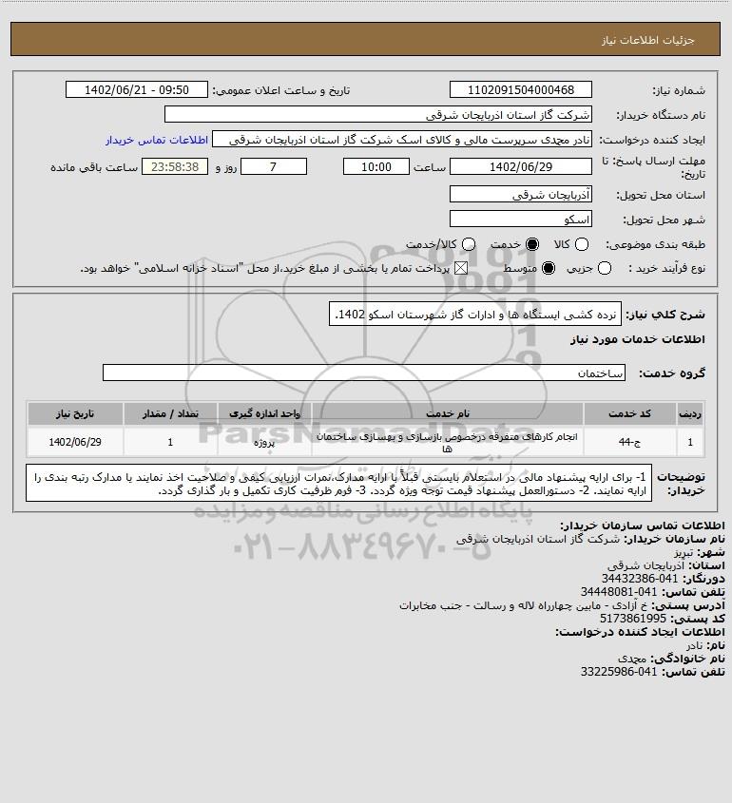The image size is (732, 803).
Task: Click the buyer notes text box
Action: [338, 483]
